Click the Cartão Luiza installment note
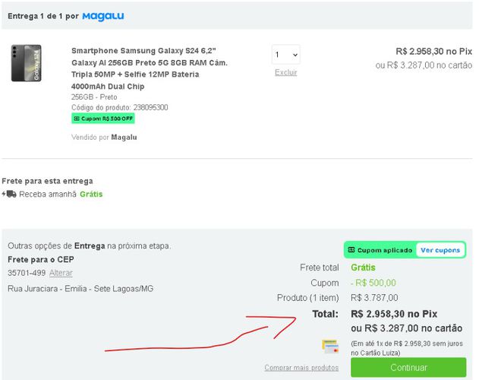Screen dimensions: 479x380 407,348
